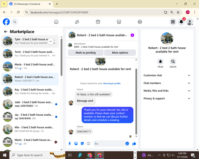Open the Kay 2 bed 2 bath conversation
199x159 pixels.
click(30, 91)
